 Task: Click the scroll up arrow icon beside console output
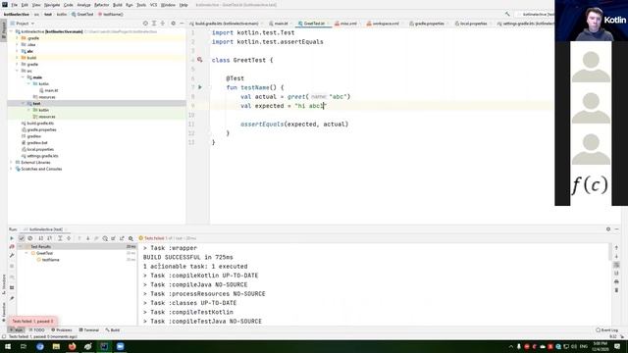[616, 248]
